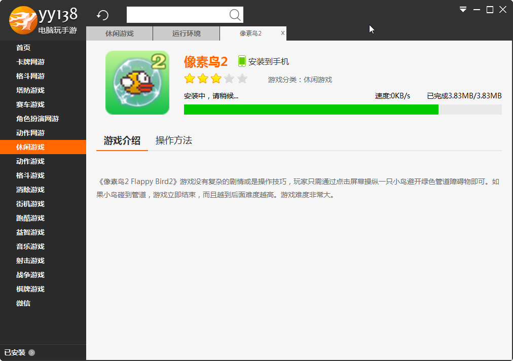
Task: Select 动作游戏 category in sidebar
Action: 30,161
